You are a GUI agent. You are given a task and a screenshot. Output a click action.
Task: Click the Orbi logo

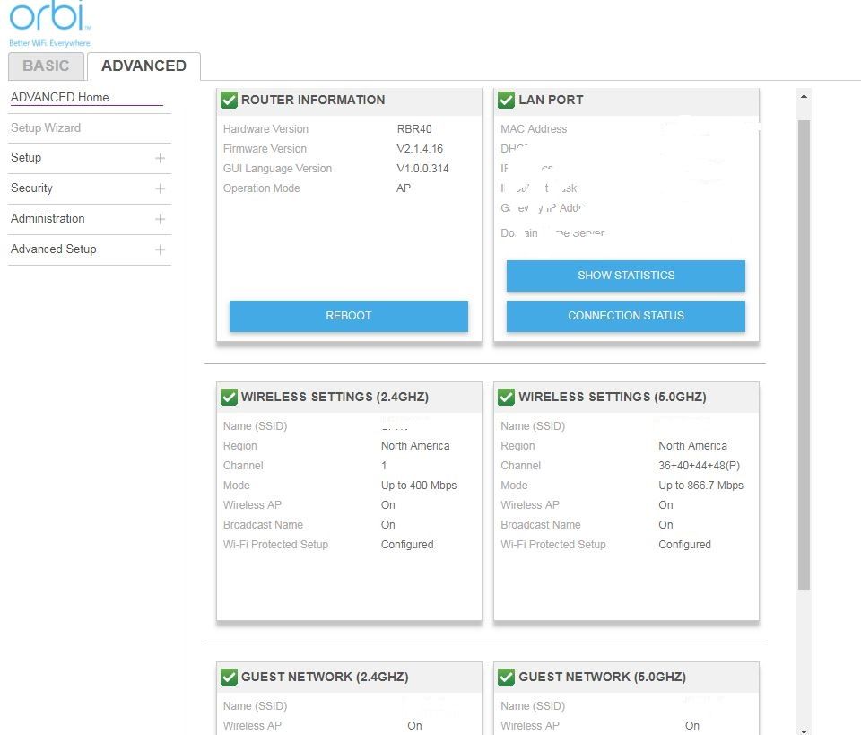[50, 20]
